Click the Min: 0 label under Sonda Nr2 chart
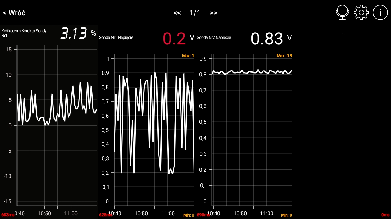This screenshot has height=219, width=391. click(x=286, y=215)
